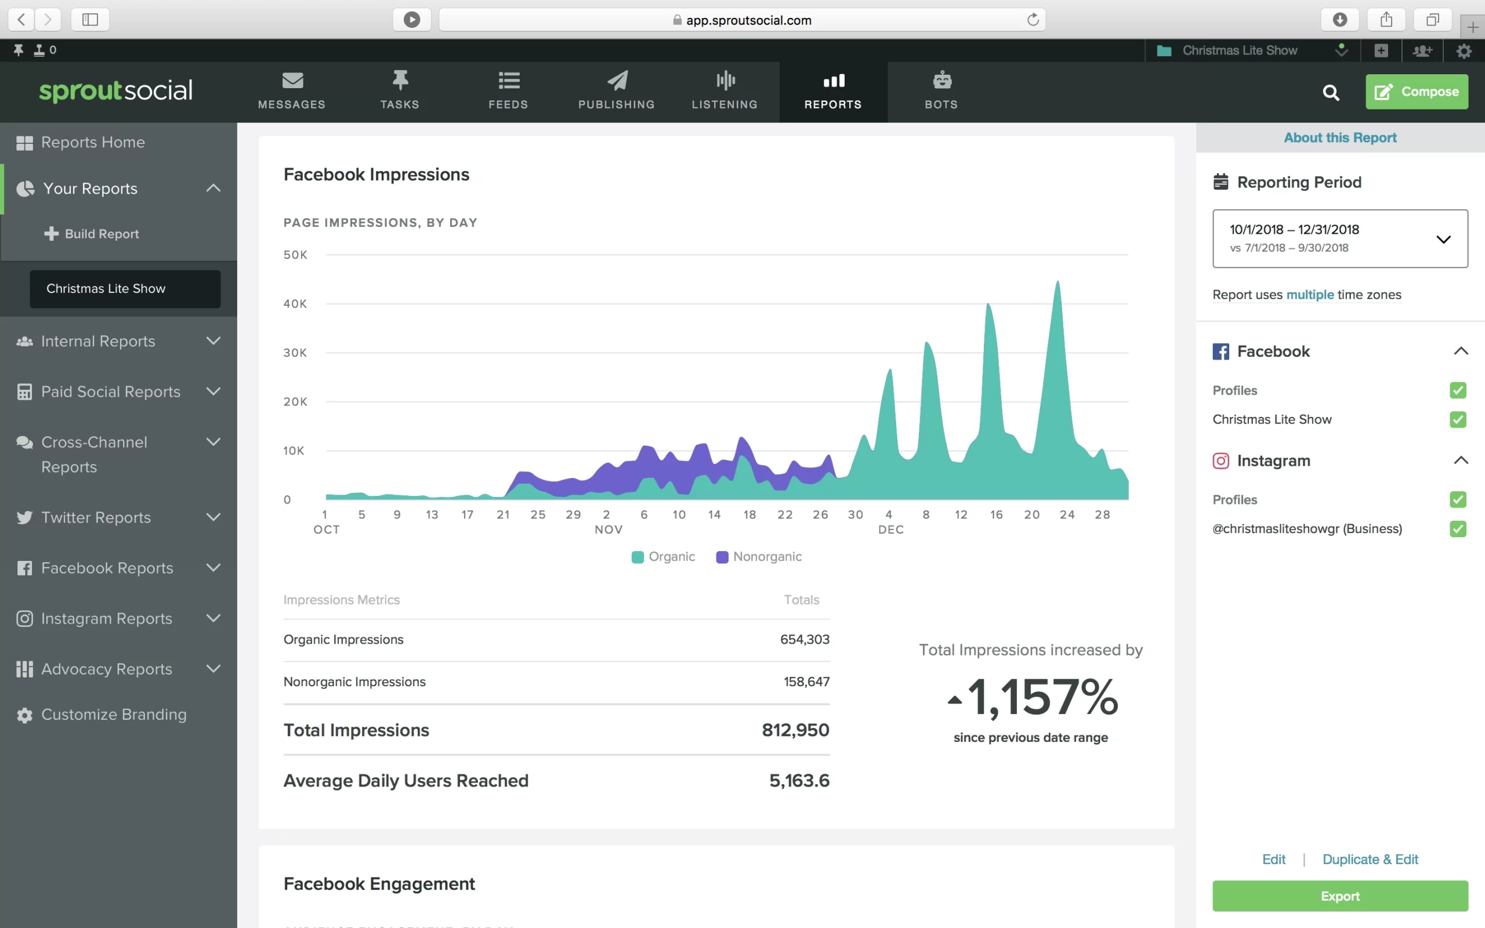Click the Facebook Engagement heading
1485x928 pixels.
379,884
